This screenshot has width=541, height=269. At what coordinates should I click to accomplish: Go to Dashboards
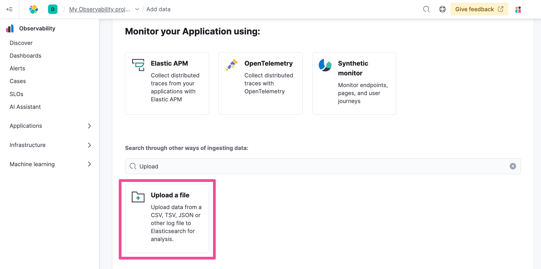tap(25, 56)
